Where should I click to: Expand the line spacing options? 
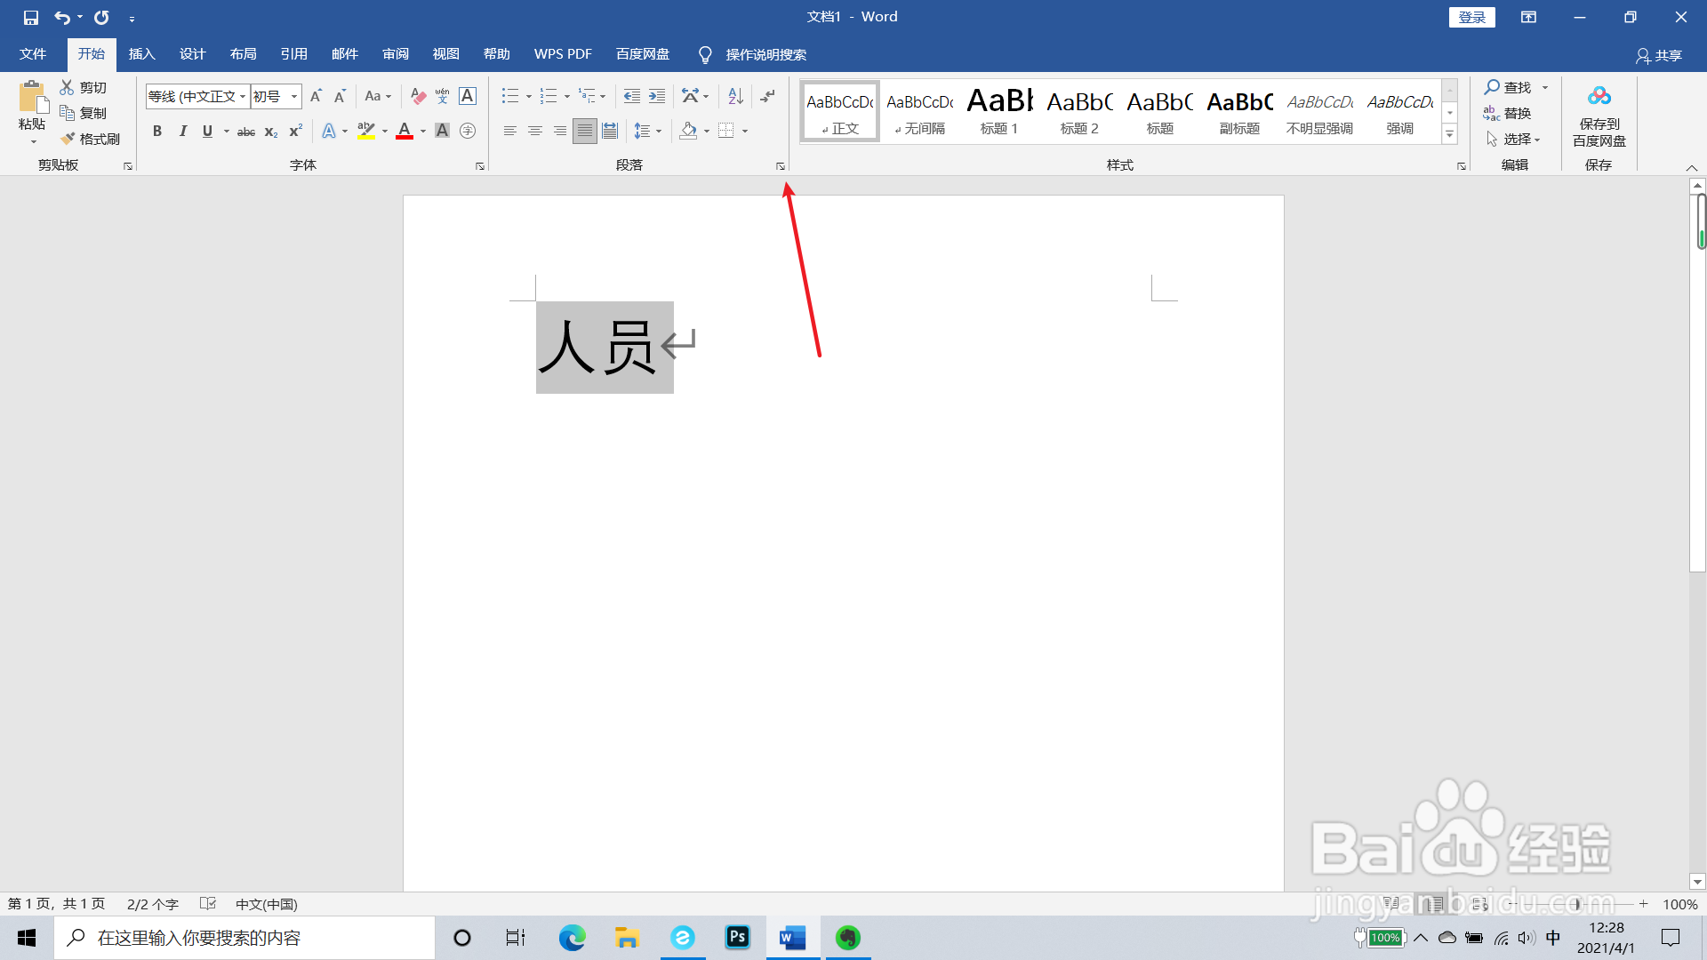click(x=659, y=131)
